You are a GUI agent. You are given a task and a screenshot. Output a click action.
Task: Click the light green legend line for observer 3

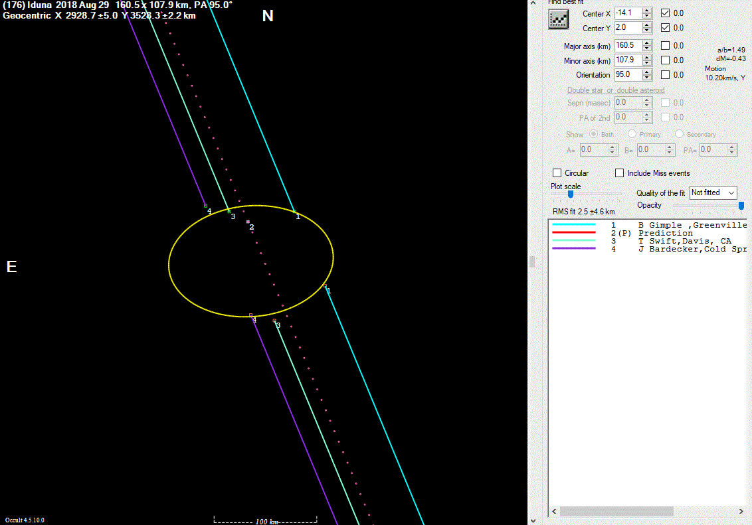pos(574,240)
